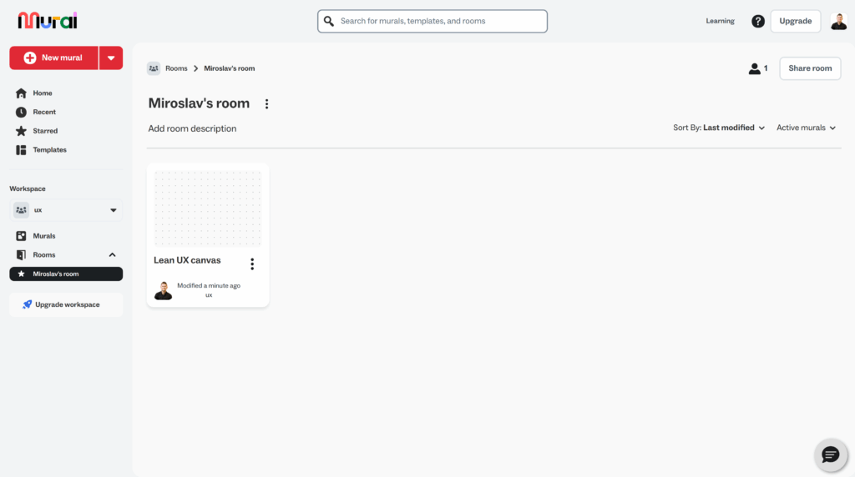Open Templates in the sidebar
The image size is (855, 477).
pos(49,150)
